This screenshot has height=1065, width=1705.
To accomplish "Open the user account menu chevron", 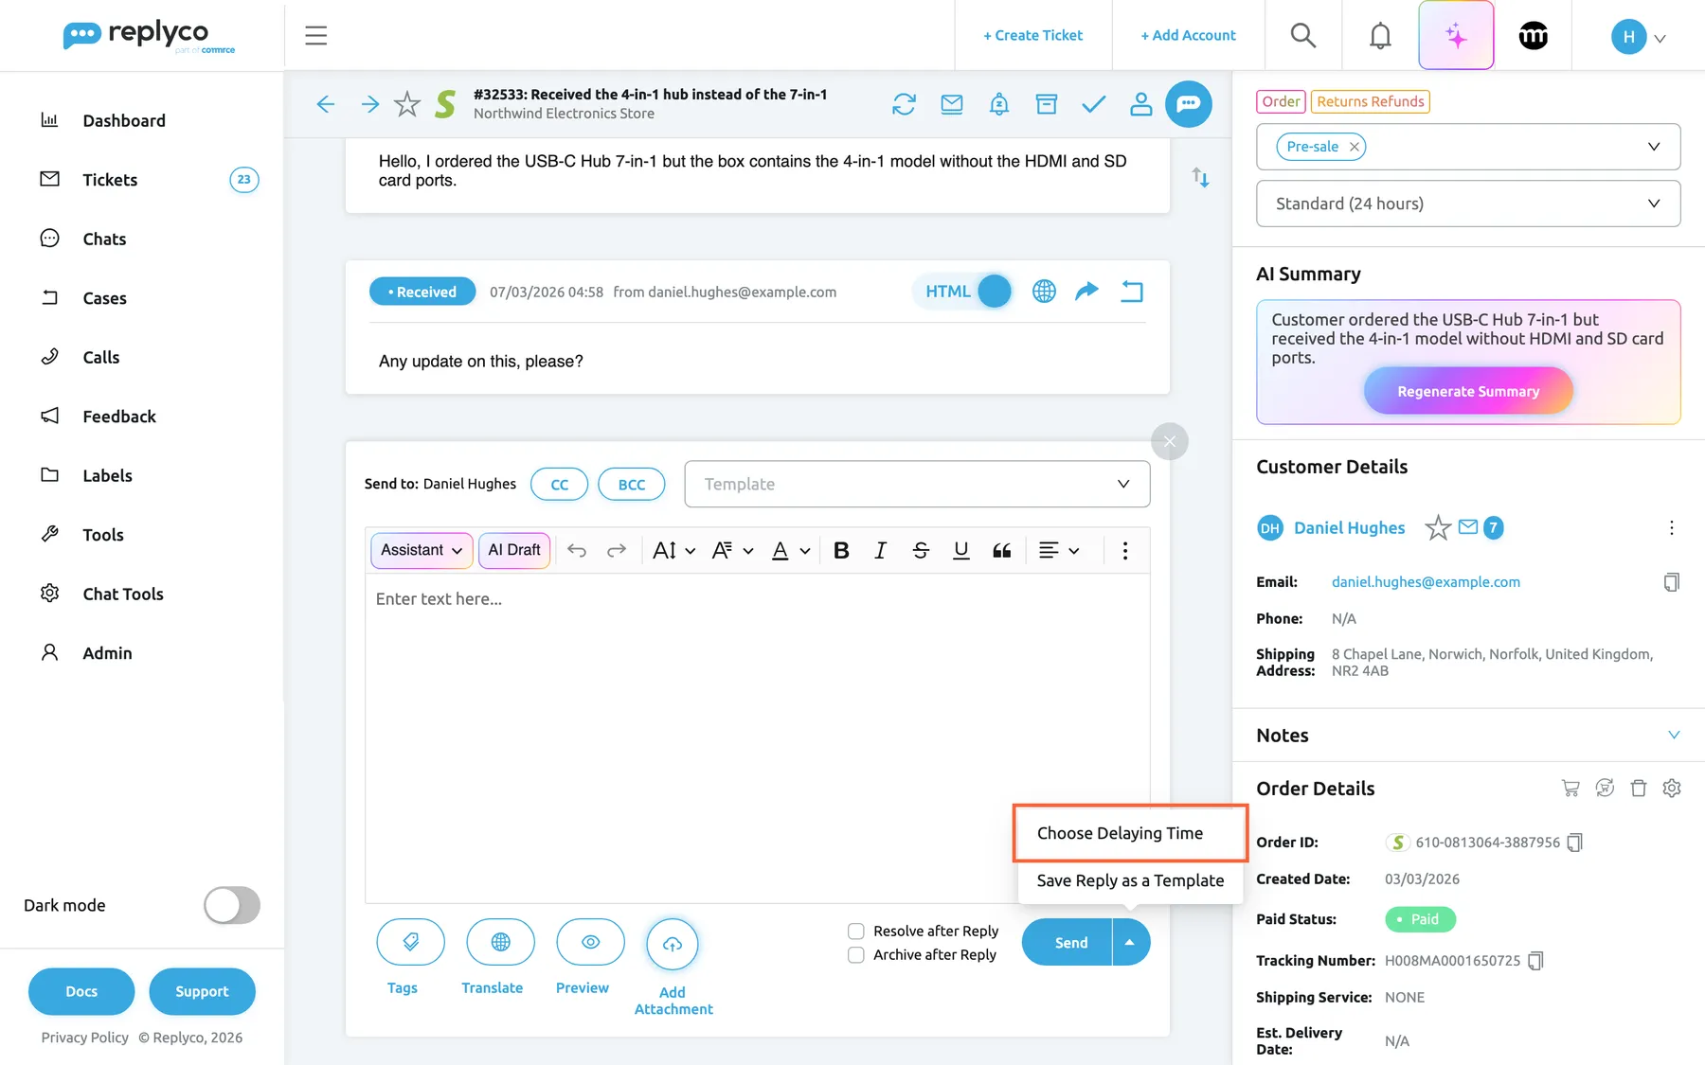I will pyautogui.click(x=1660, y=39).
